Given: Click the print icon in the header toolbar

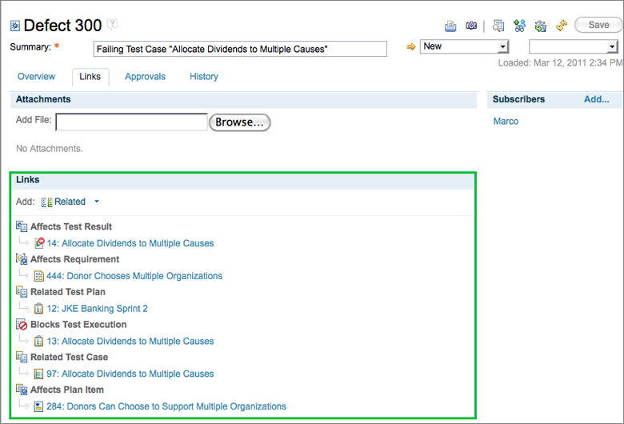Looking at the screenshot, I should (x=450, y=26).
